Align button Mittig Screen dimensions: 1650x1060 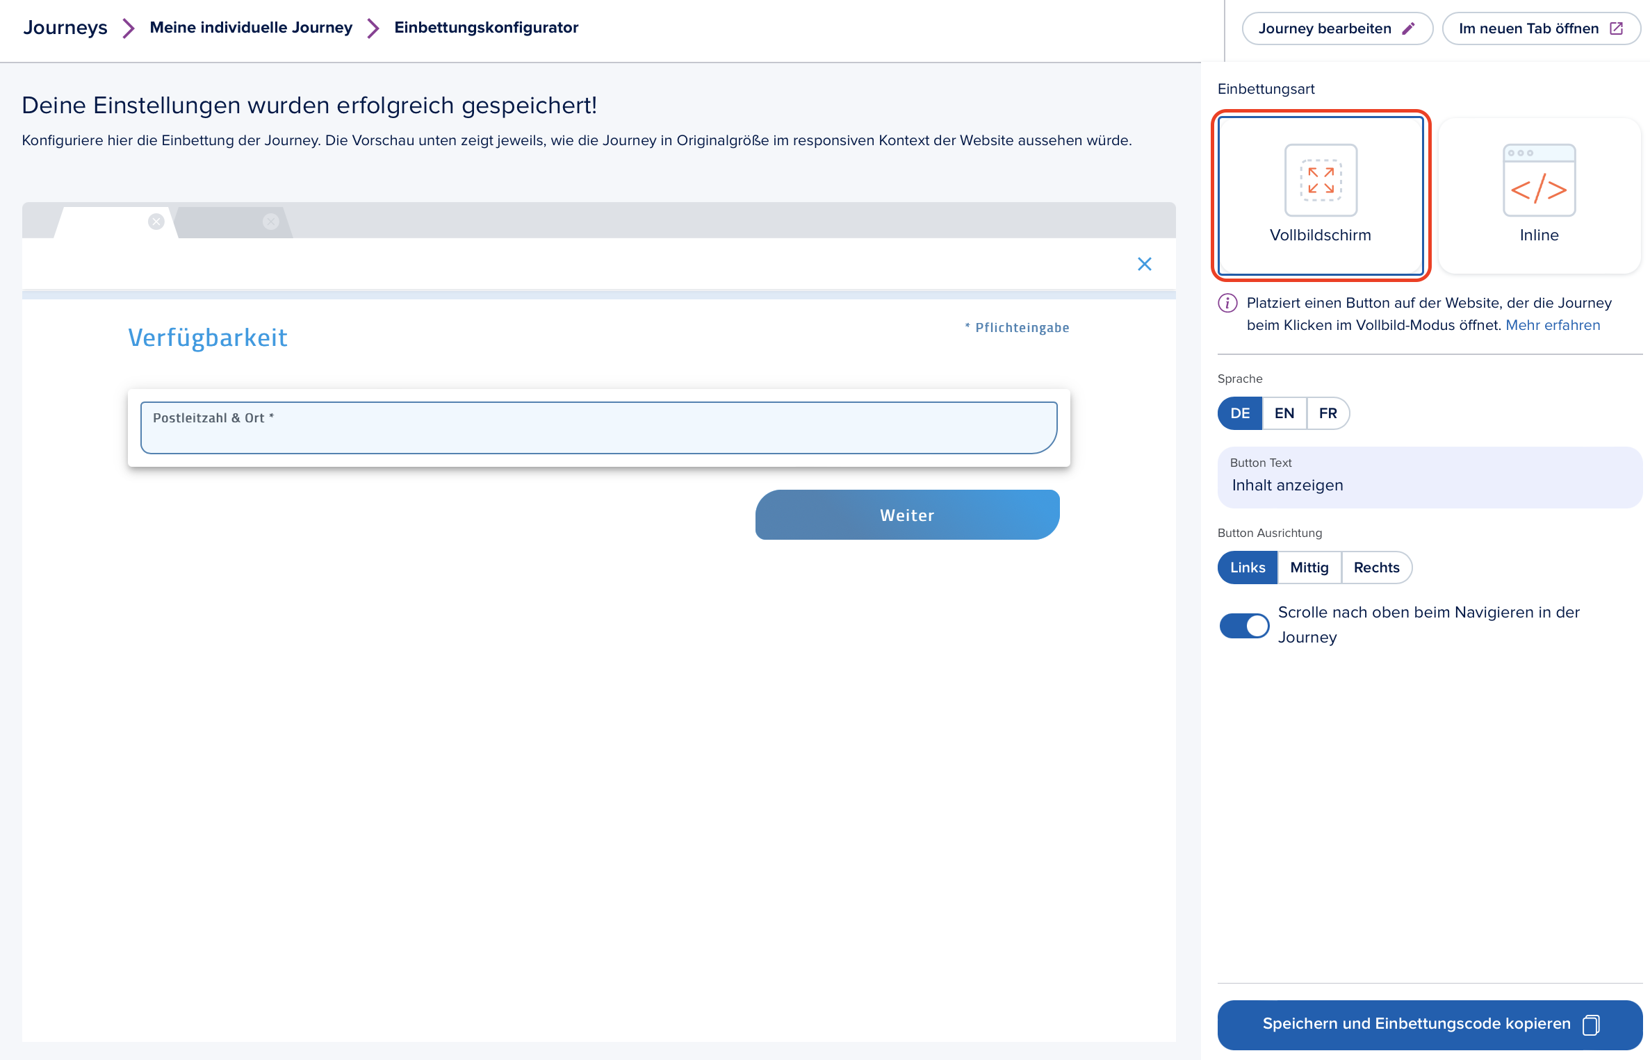(1309, 568)
